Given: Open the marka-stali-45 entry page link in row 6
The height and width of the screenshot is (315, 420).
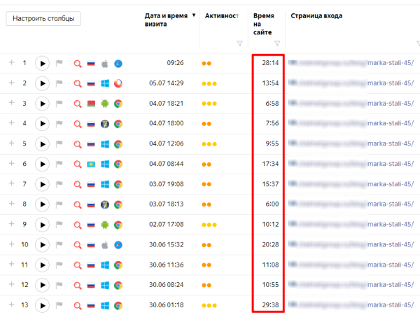Looking at the screenshot, I should click(x=351, y=163).
